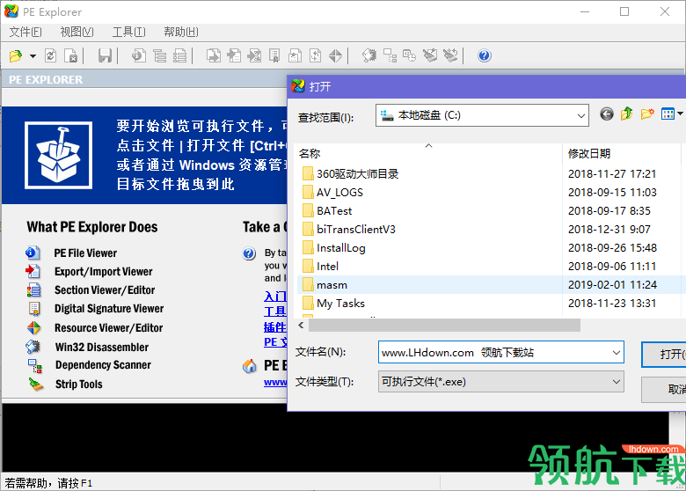Image resolution: width=686 pixels, height=491 pixels.
Task: Expand the recent files arrow beside Open icon
Action: click(x=33, y=56)
